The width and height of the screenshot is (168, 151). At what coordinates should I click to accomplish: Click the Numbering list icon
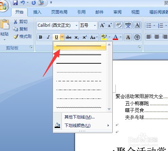point(161,25)
